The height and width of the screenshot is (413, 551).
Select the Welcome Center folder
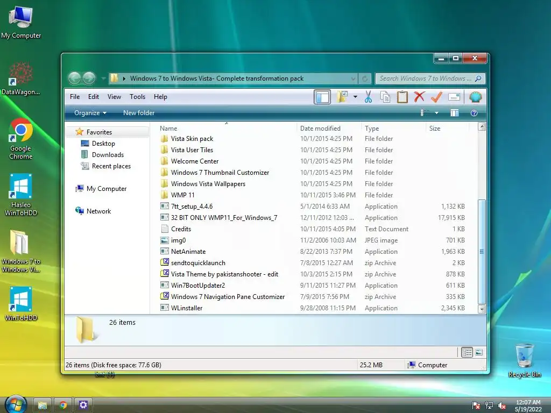[x=195, y=161]
